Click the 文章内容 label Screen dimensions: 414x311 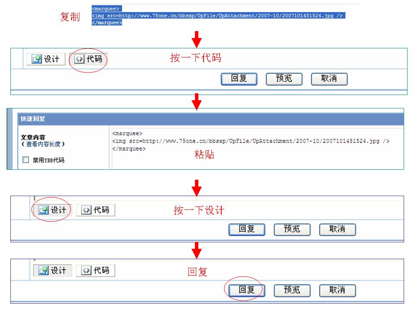(x=33, y=137)
